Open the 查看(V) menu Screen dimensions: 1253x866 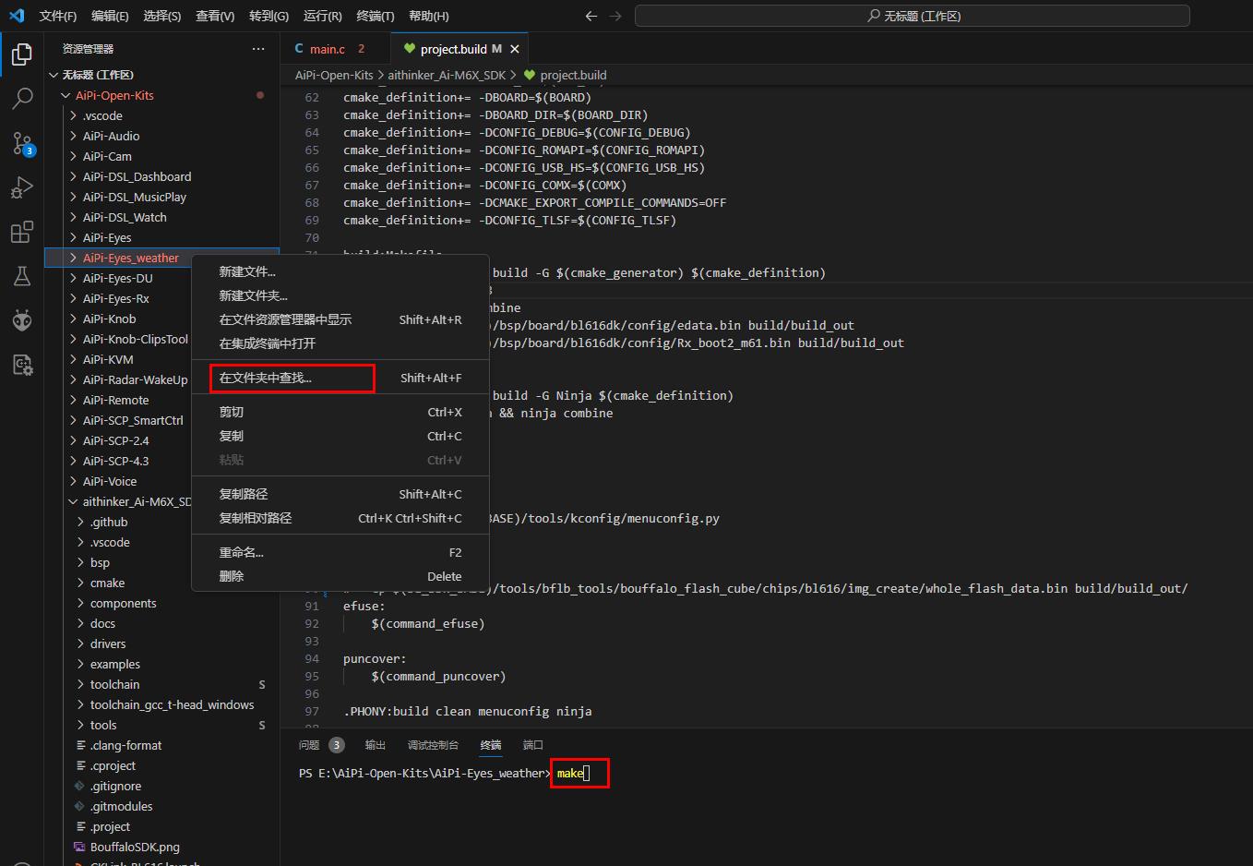tap(215, 16)
